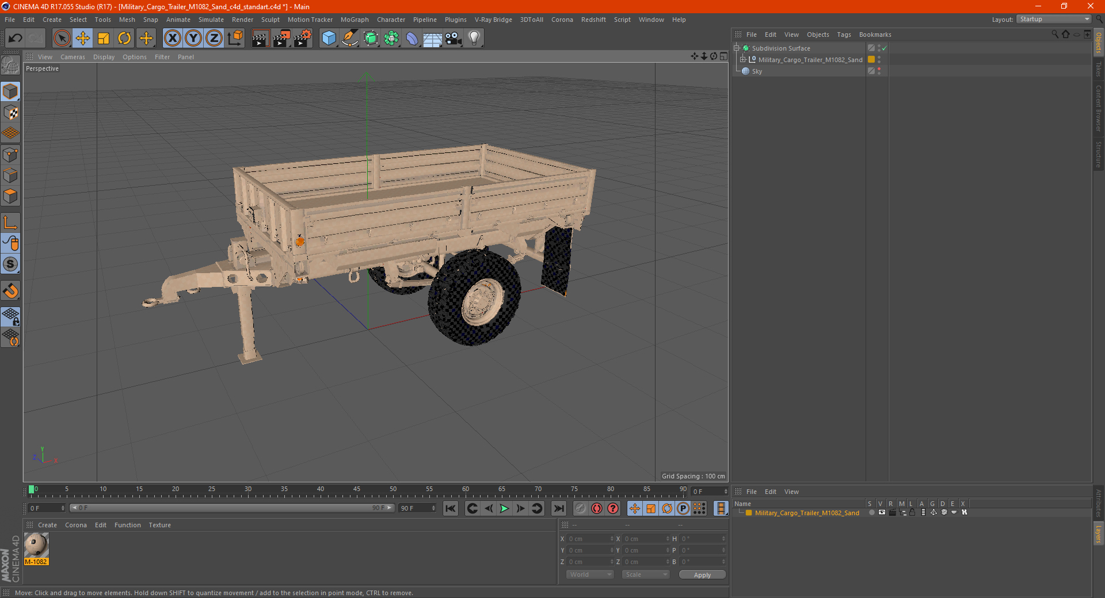Click the timeline preview range slider
The width and height of the screenshot is (1105, 598).
[x=232, y=508]
